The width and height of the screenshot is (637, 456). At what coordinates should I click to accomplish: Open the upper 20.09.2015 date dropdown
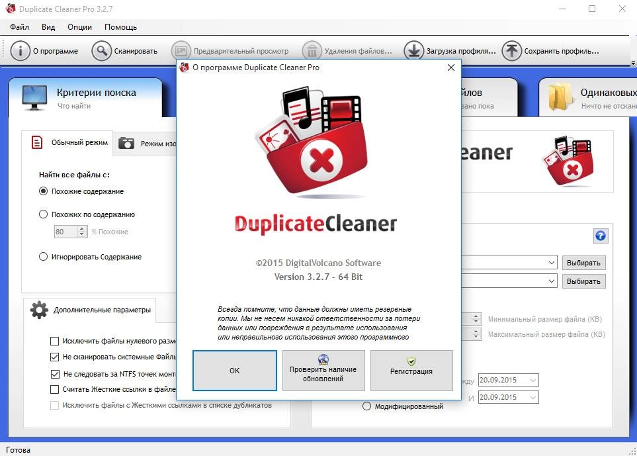tap(533, 380)
